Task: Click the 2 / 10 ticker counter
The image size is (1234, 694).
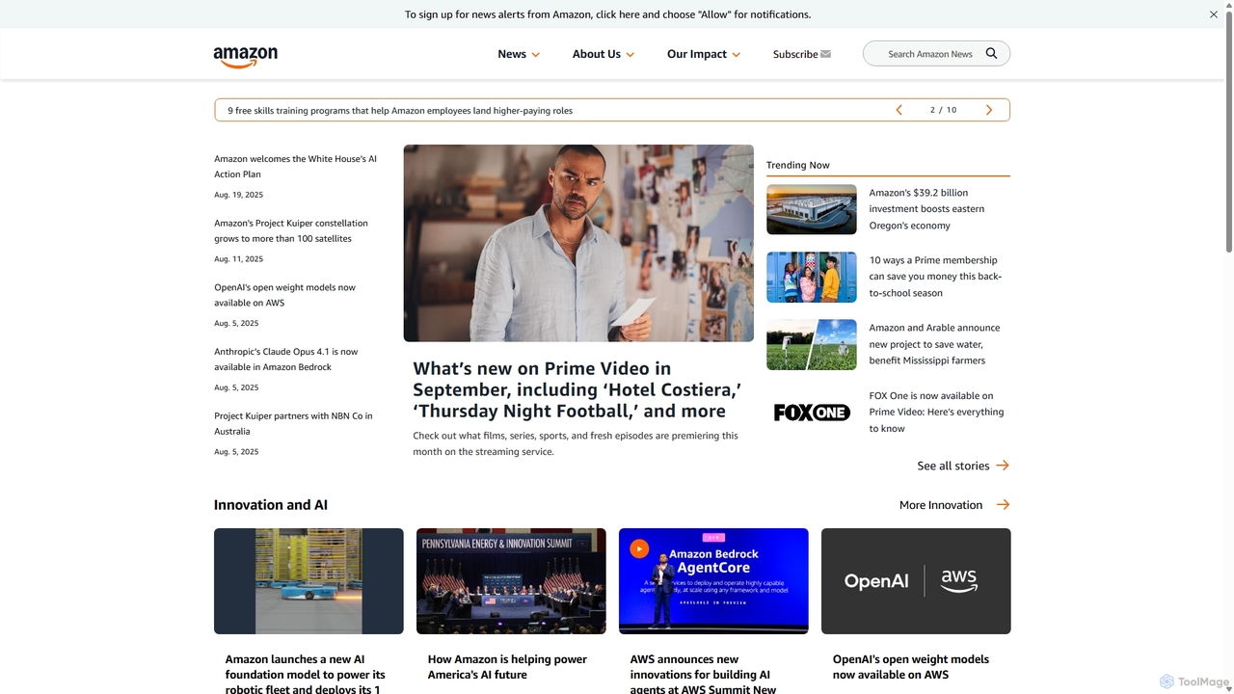Action: tap(944, 110)
